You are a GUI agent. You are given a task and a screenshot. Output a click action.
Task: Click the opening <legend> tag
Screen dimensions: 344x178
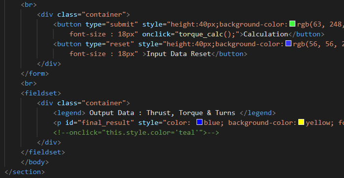69,113
